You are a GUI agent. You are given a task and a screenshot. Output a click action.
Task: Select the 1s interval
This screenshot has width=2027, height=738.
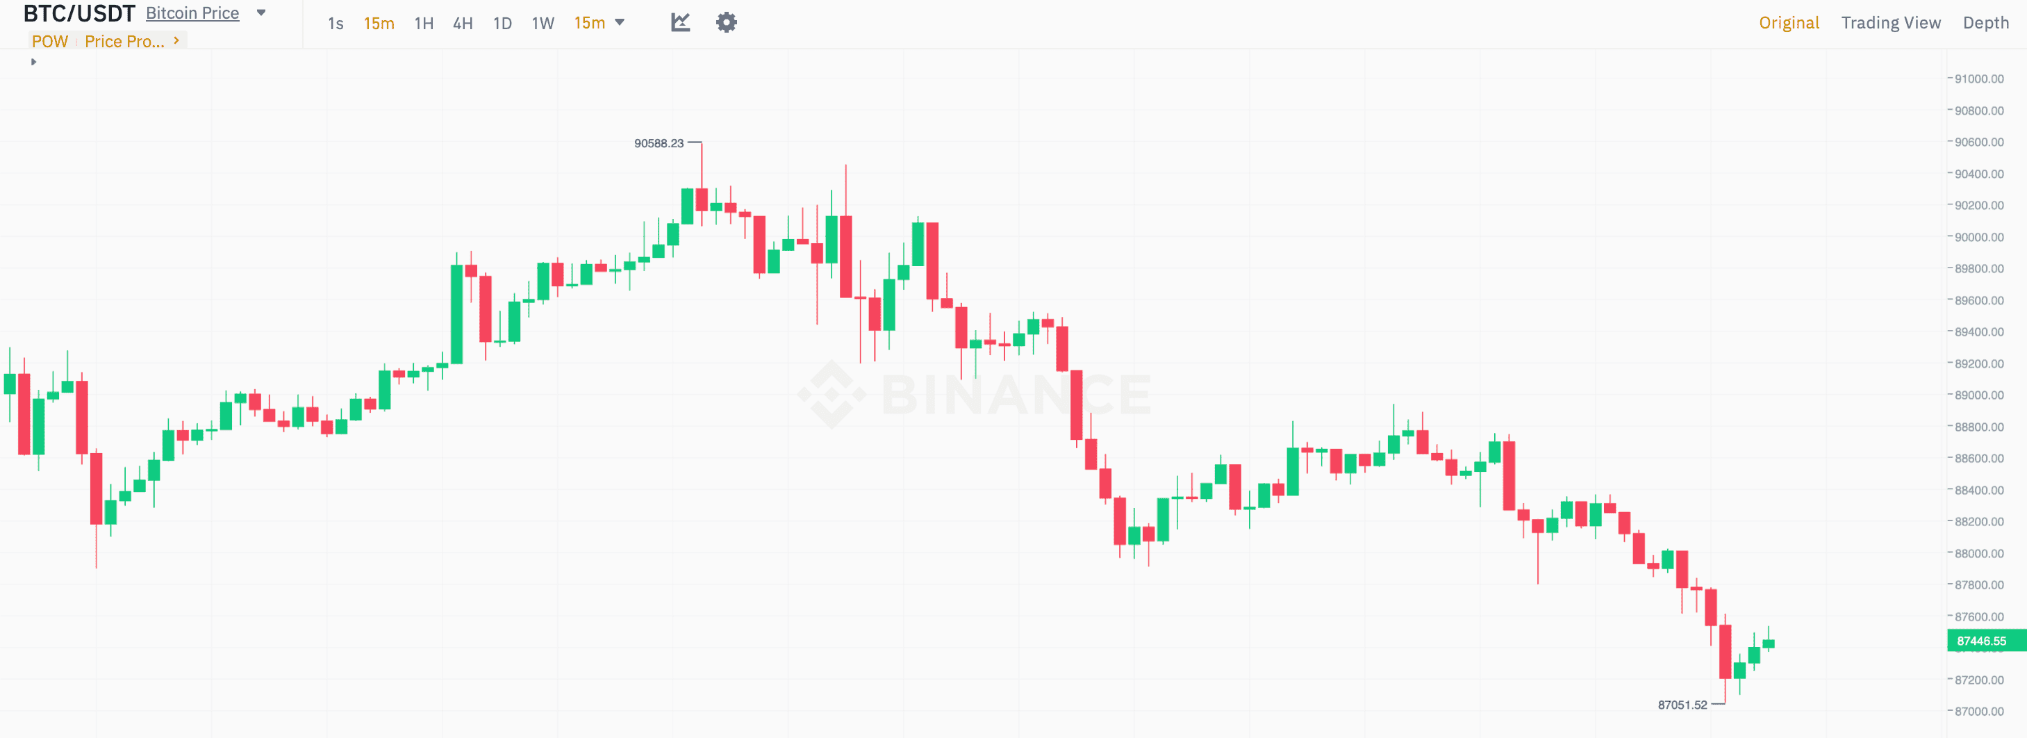coord(336,24)
